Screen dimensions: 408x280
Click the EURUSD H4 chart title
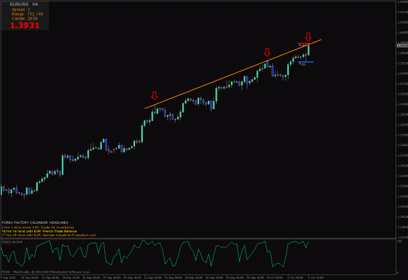(x=24, y=5)
